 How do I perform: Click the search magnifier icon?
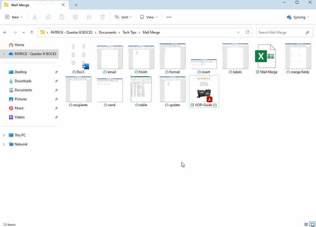tap(307, 32)
